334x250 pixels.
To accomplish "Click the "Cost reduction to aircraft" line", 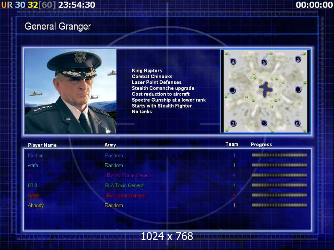I will click(161, 94).
